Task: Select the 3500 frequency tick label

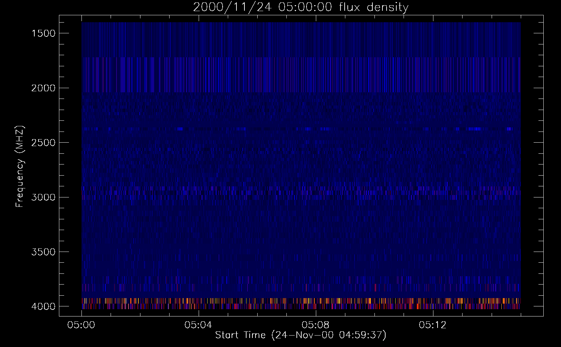Action: click(43, 252)
